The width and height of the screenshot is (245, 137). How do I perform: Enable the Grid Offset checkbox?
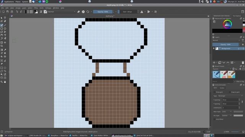pyautogui.click(x=214, y=119)
